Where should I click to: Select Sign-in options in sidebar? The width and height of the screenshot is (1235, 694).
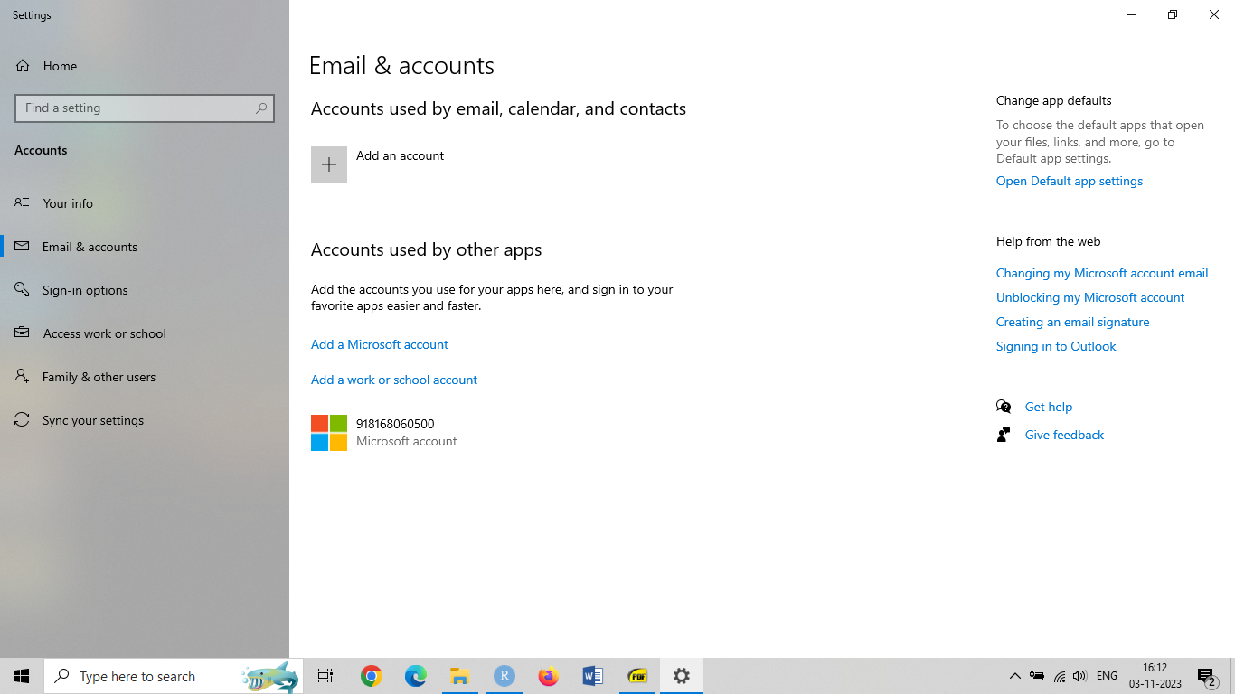pyautogui.click(x=85, y=290)
